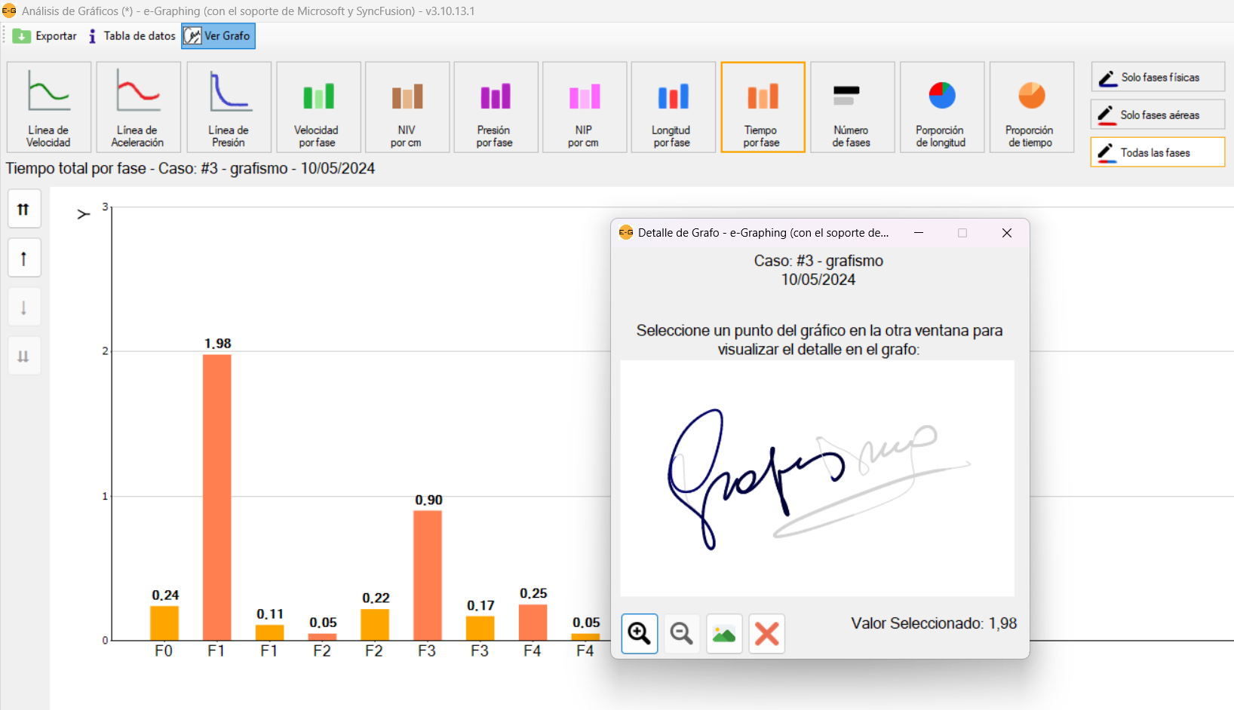The image size is (1234, 710).
Task: Select the Línea de Aceleración chart
Action: click(x=138, y=107)
